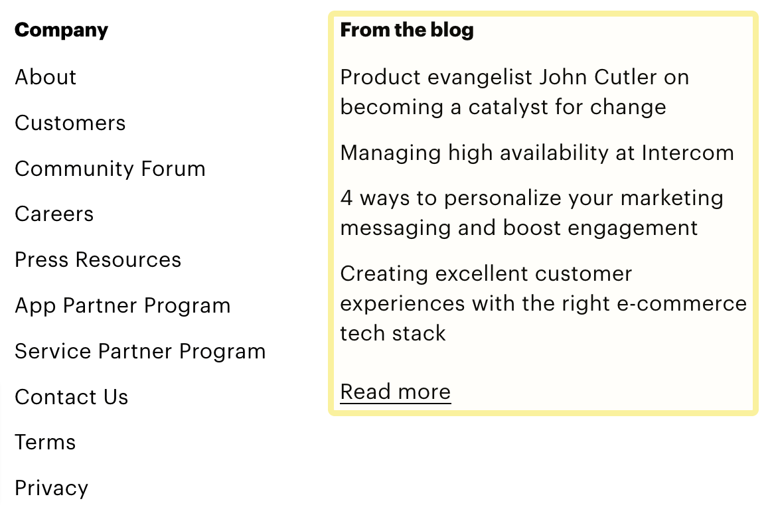Click the Read more link

coord(395,392)
